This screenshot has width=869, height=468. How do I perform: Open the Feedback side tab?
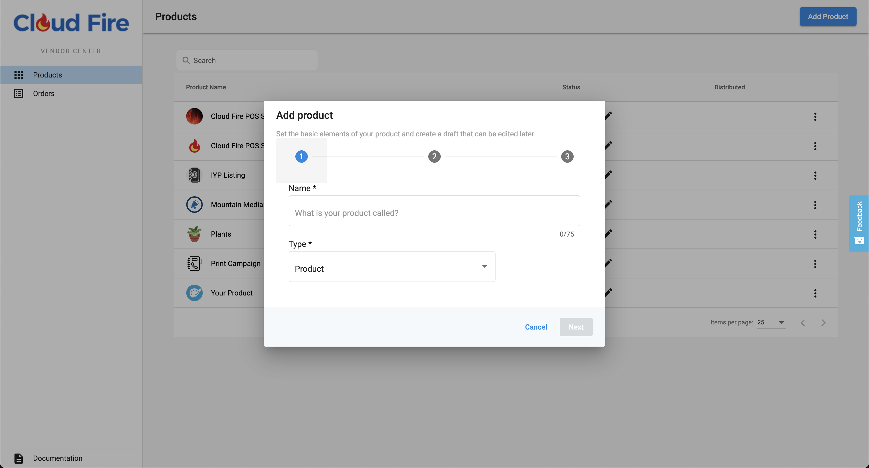(x=859, y=223)
